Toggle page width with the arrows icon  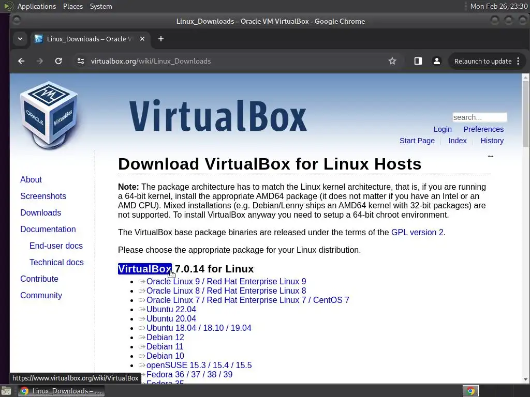[491, 156]
